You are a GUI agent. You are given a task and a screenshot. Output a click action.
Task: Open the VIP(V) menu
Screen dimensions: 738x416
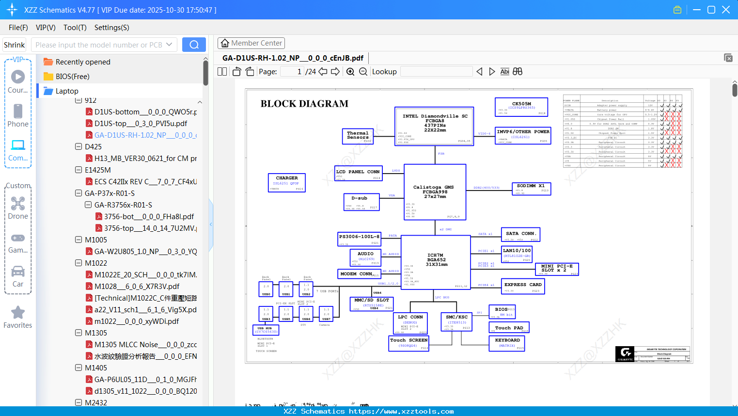pos(46,28)
